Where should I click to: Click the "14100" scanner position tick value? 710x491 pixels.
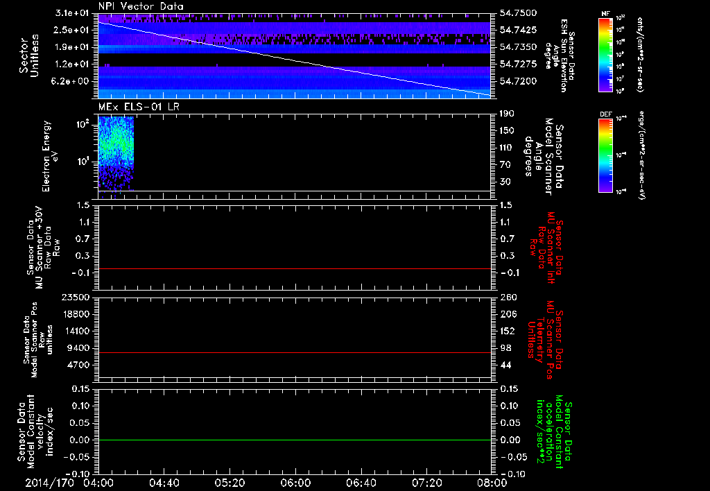[76, 331]
